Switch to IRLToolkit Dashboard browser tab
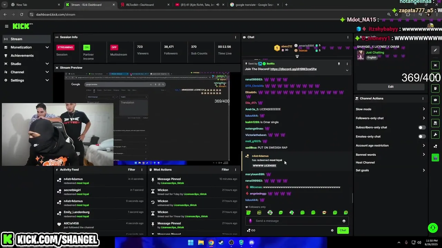Image resolution: width=442 pixels, height=248 pixels. click(145, 5)
